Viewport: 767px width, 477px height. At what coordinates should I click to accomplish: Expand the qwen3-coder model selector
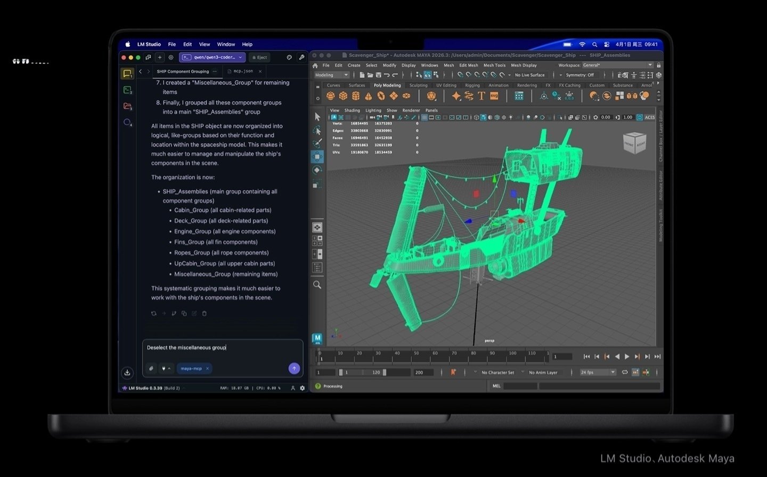click(212, 57)
